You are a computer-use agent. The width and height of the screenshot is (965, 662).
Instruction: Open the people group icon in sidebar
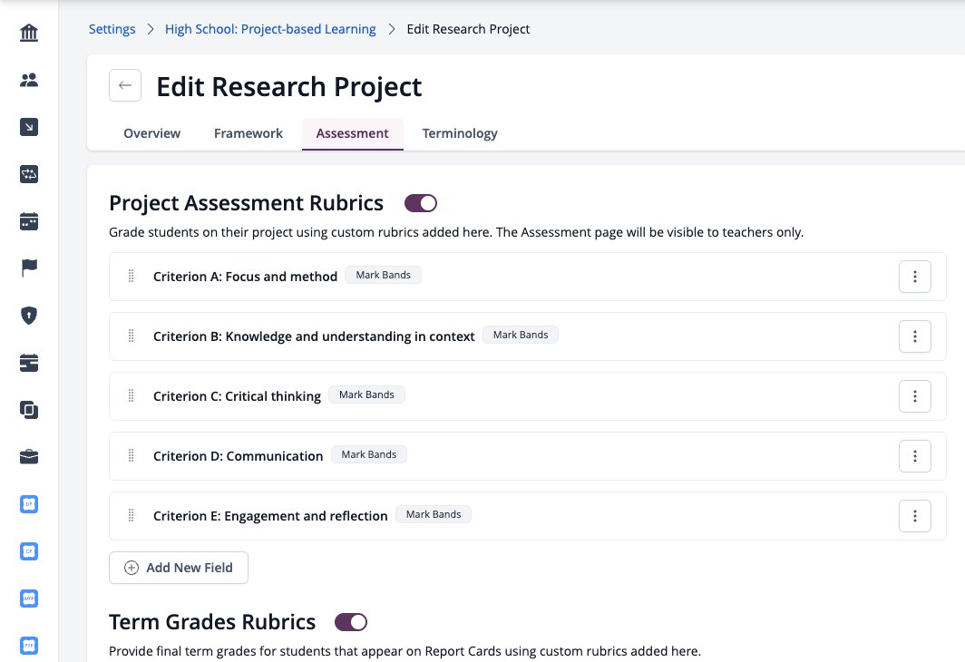[x=29, y=80]
